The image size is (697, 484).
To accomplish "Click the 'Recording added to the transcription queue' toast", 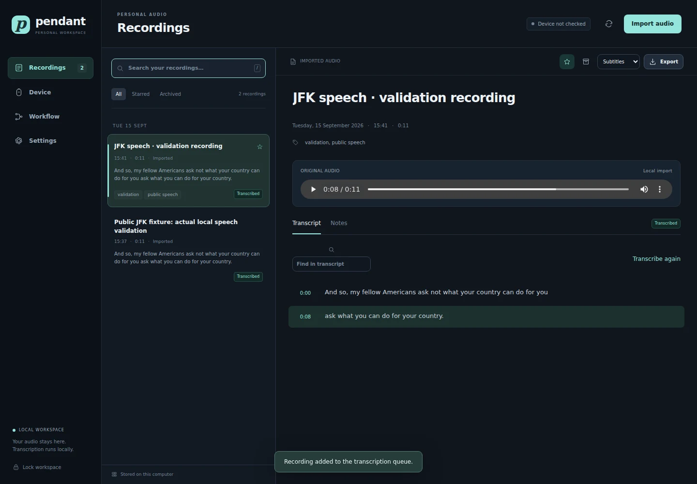I will pos(348,462).
